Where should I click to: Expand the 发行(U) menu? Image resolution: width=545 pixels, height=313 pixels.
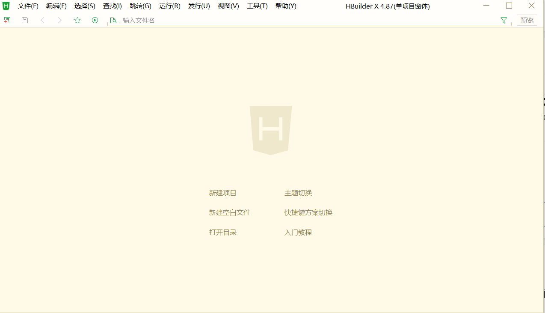pos(199,6)
